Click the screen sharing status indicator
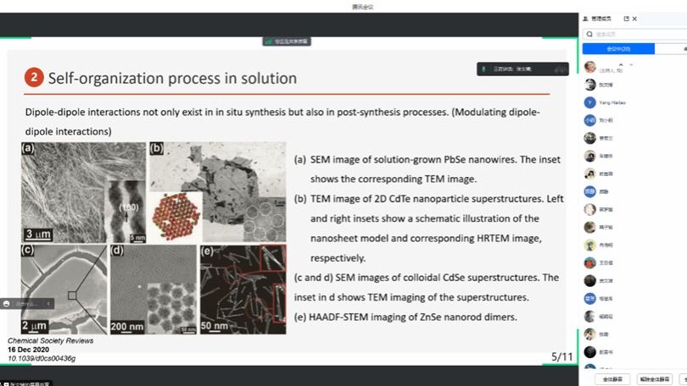Image resolution: width=687 pixels, height=386 pixels. [288, 40]
